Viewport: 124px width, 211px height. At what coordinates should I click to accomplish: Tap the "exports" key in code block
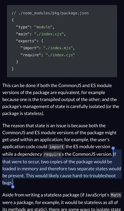pyautogui.click(x=26, y=41)
